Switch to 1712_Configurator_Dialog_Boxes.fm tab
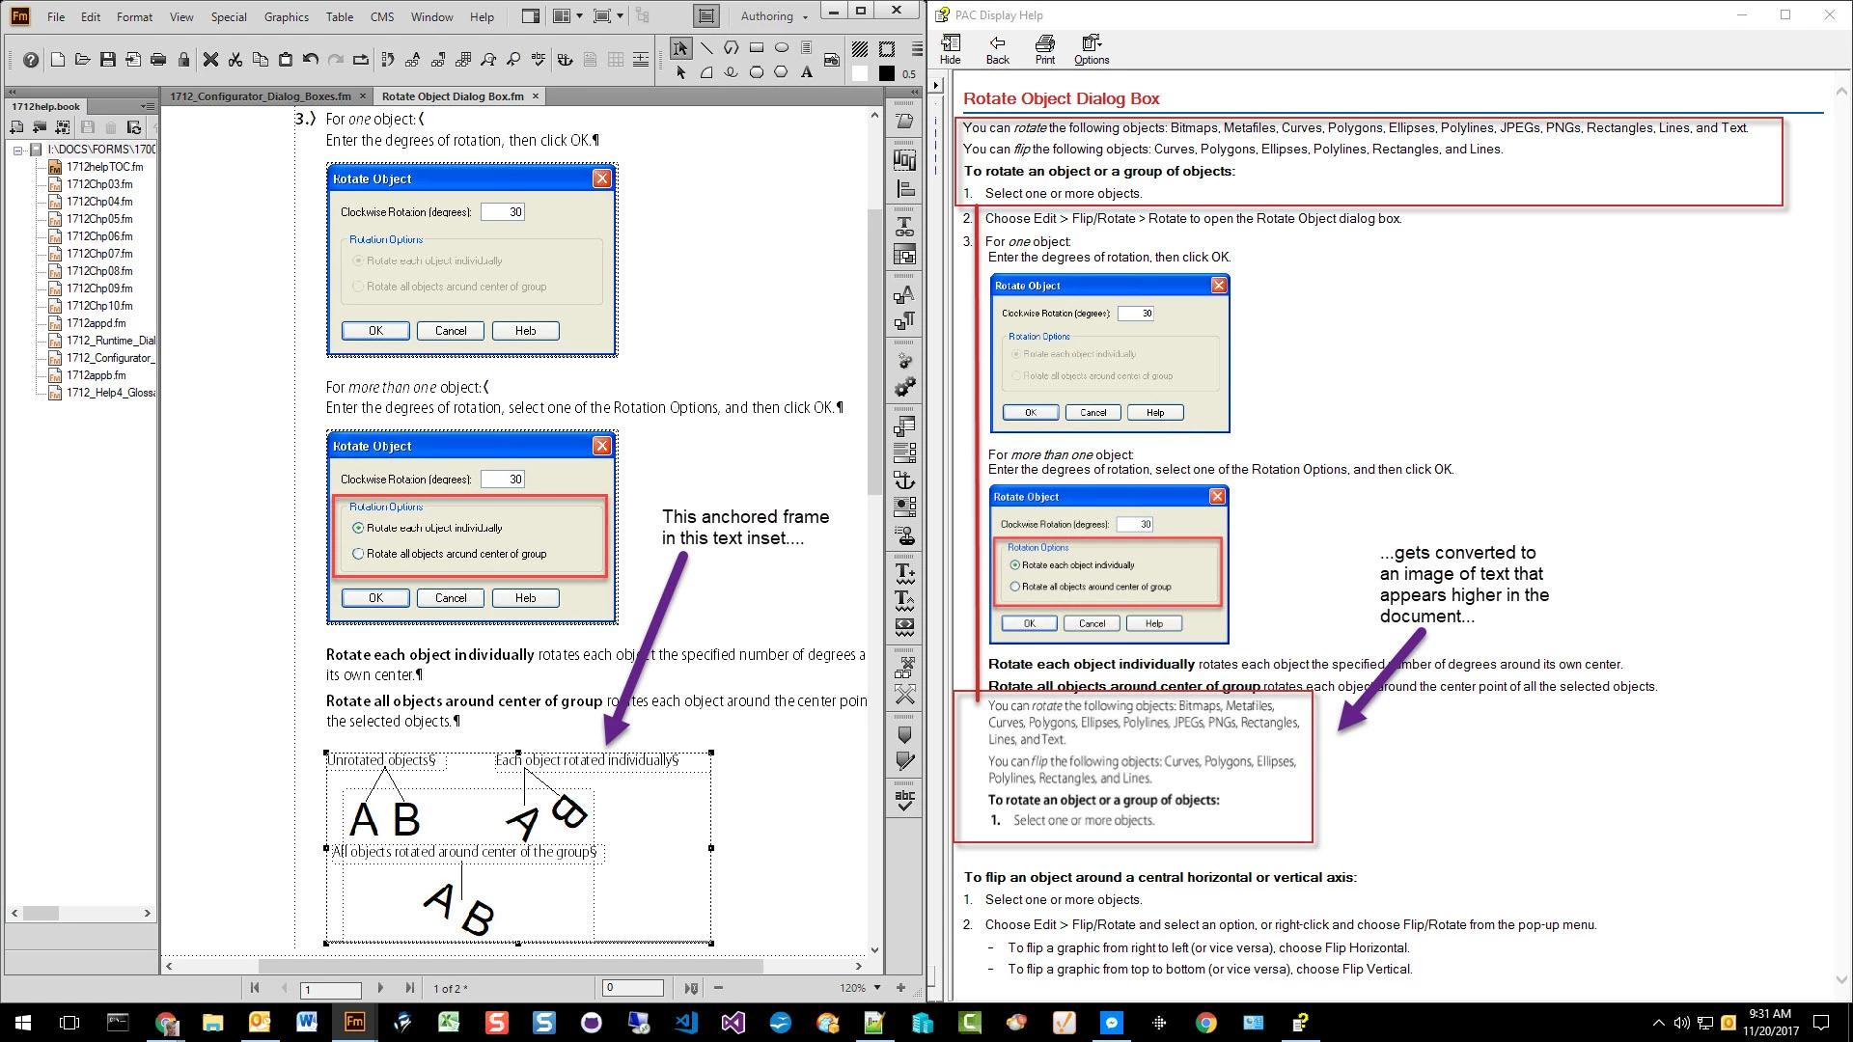Viewport: 1853px width, 1042px height. [261, 96]
